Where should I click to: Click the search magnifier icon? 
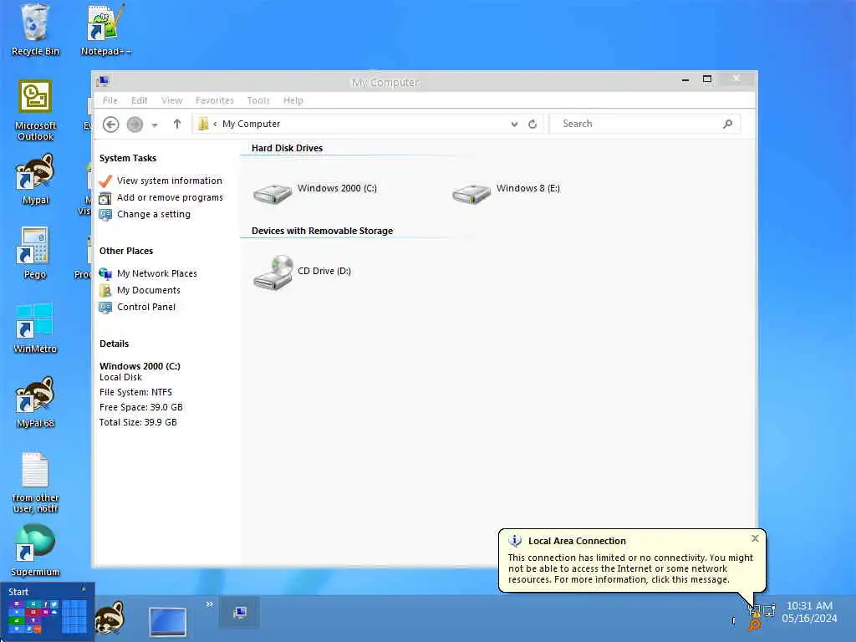tap(727, 124)
